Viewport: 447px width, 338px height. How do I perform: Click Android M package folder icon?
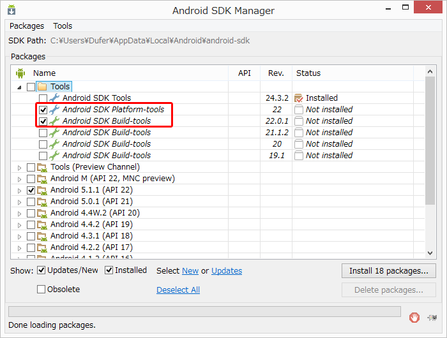coord(42,179)
